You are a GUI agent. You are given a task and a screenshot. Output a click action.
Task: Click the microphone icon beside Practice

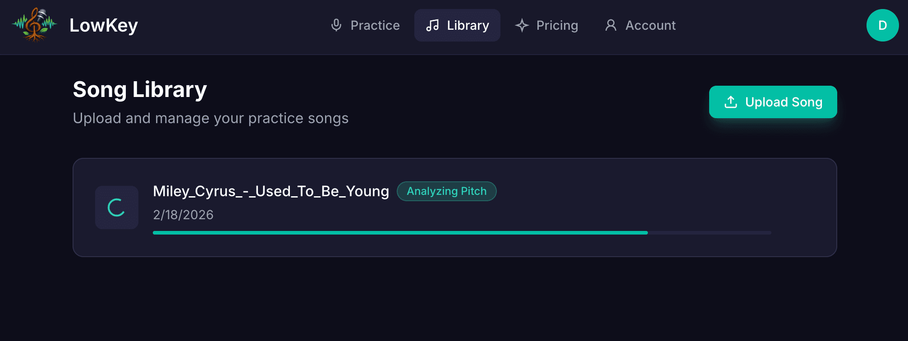click(x=336, y=25)
